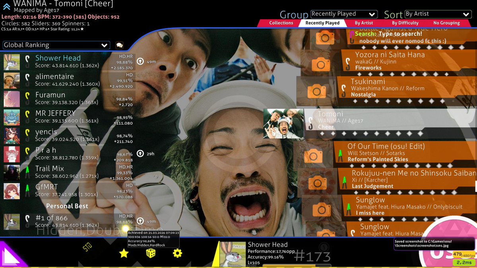Click the beatmap list scrollbar handle
The width and height of the screenshot is (477, 268).
pyautogui.click(x=476, y=186)
